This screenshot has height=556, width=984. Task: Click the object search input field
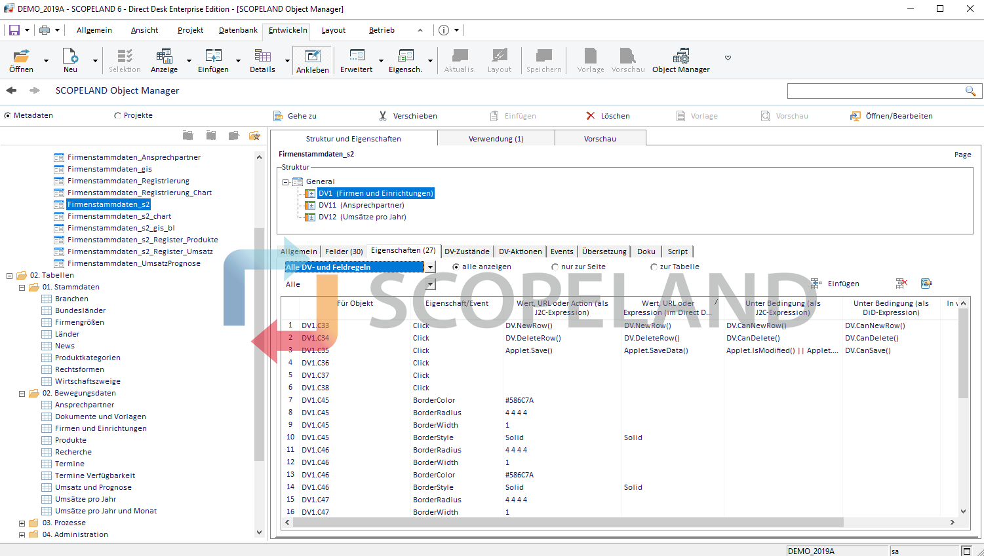876,91
